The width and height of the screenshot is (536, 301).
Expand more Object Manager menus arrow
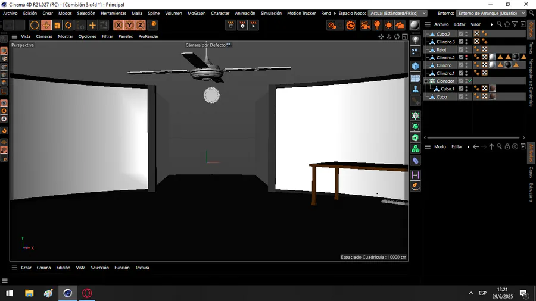(x=491, y=24)
